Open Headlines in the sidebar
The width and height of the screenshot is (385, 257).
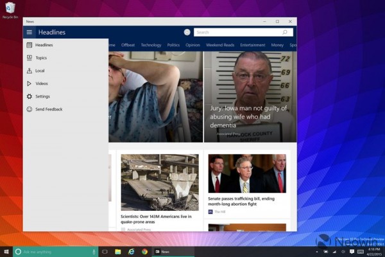[x=44, y=45]
